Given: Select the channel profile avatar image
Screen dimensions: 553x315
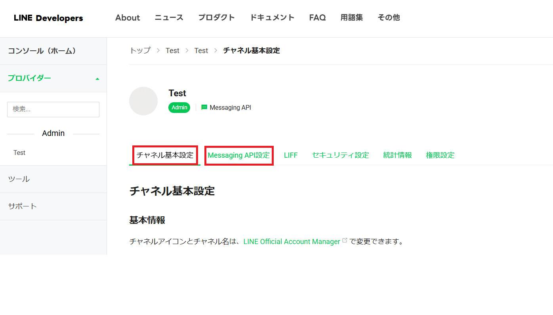Looking at the screenshot, I should pyautogui.click(x=143, y=101).
